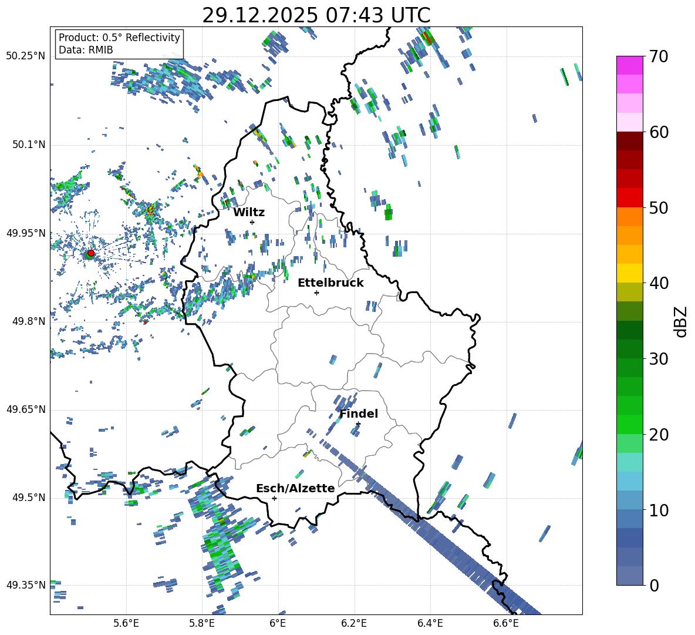Click colorbar tick label 70
The width and height of the screenshot is (695, 635).
point(659,56)
